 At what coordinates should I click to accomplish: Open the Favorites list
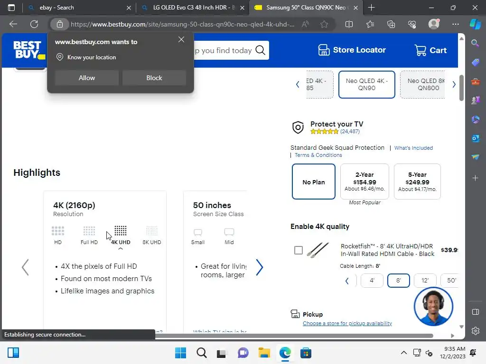370,24
